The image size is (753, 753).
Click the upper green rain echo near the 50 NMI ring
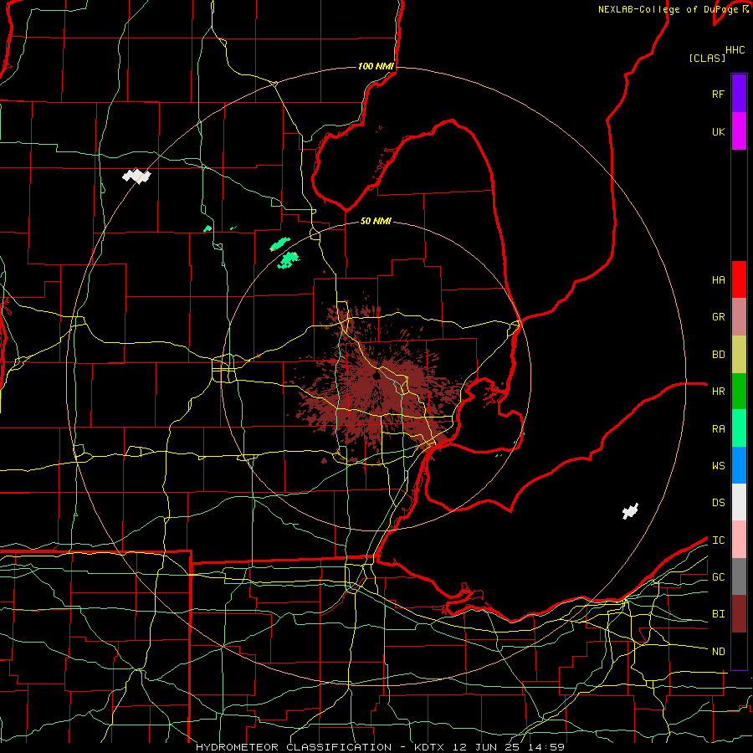(x=280, y=244)
